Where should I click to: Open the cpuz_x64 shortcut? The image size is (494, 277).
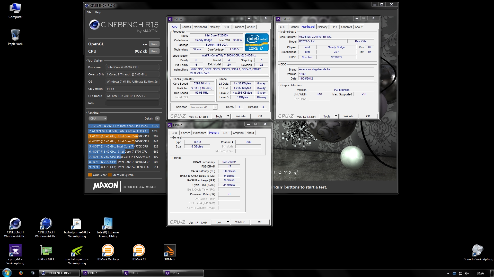(15, 255)
